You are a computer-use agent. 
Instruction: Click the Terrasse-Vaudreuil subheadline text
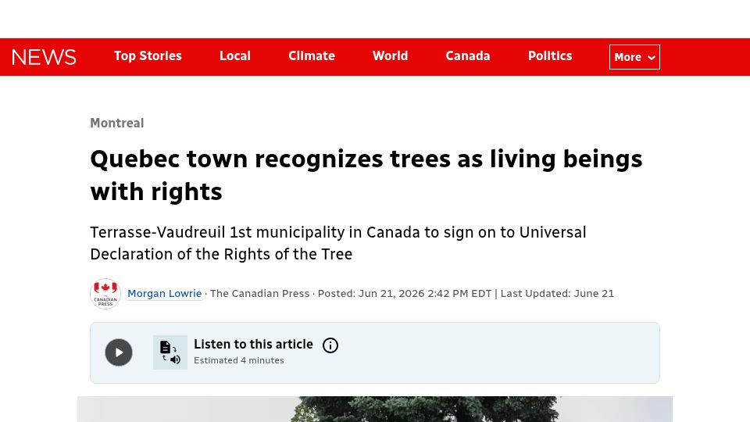338,243
